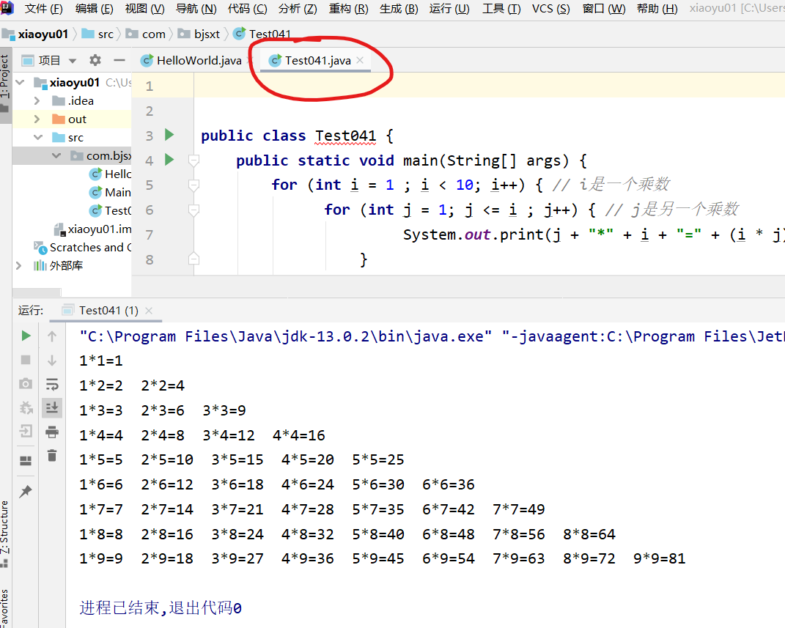Fold the outer for loop at line 5

pos(194,185)
